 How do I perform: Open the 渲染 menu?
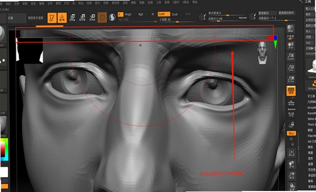(x=125, y=3)
